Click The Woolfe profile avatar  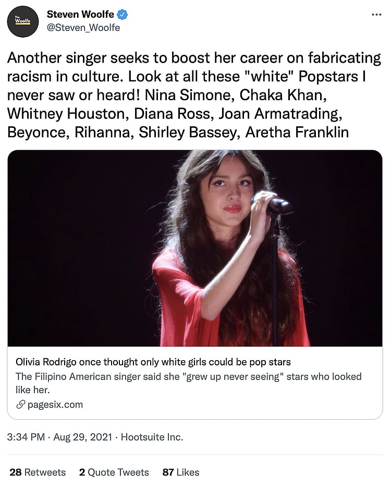click(23, 21)
